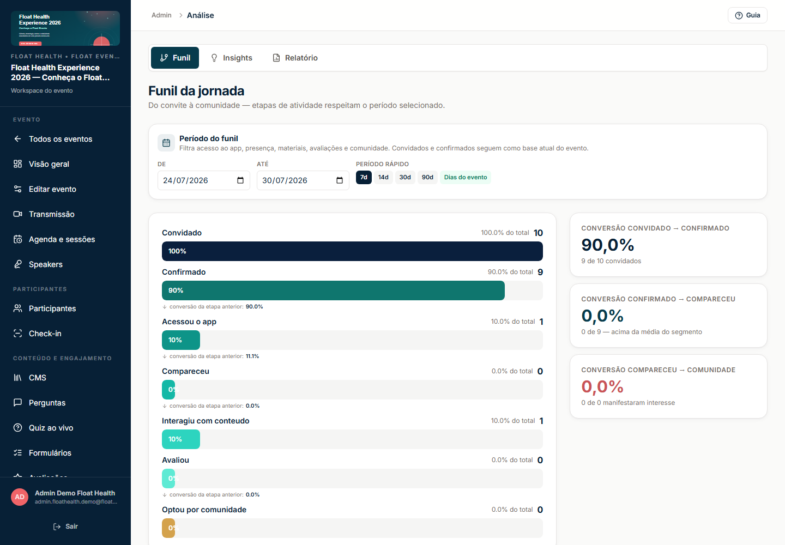The width and height of the screenshot is (785, 545).
Task: Click the 90,0% Convidado → Confirmado conversion value
Action: pos(608,245)
